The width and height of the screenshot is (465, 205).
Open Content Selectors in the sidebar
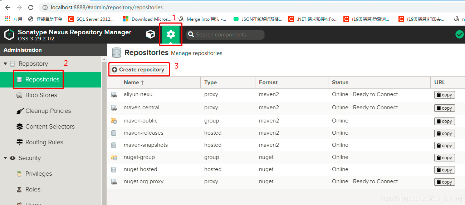pos(51,127)
